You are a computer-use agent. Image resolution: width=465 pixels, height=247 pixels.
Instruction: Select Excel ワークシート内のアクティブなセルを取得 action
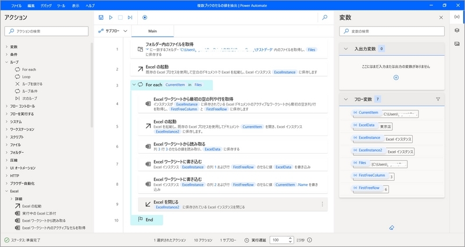[50, 228]
